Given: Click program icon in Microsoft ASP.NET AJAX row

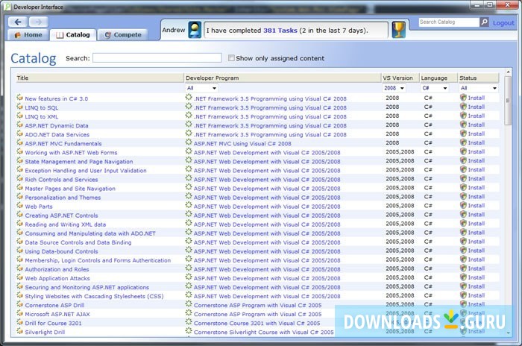Looking at the screenshot, I should click(x=189, y=313).
